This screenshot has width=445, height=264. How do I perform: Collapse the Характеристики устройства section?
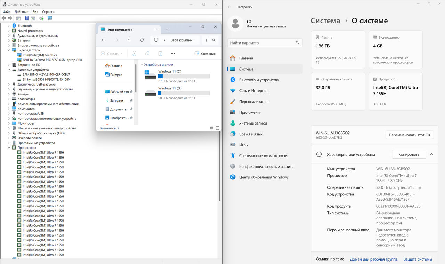pyautogui.click(x=431, y=154)
